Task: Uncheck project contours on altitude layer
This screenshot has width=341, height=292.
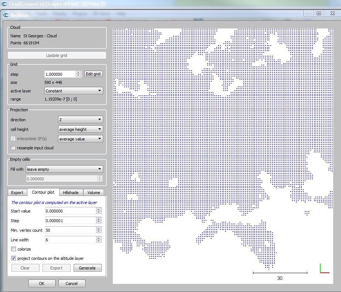Action: click(x=14, y=258)
